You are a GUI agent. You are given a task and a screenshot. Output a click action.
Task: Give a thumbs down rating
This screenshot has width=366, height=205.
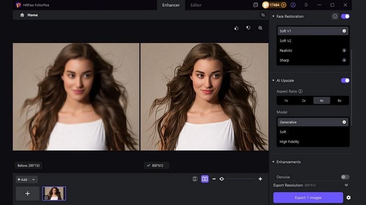[248, 28]
